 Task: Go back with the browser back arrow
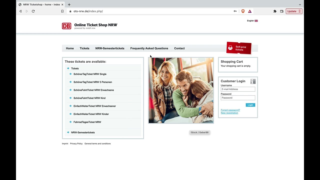point(20,11)
